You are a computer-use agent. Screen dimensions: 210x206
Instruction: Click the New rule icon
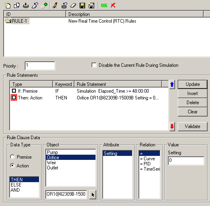coord(8,6)
